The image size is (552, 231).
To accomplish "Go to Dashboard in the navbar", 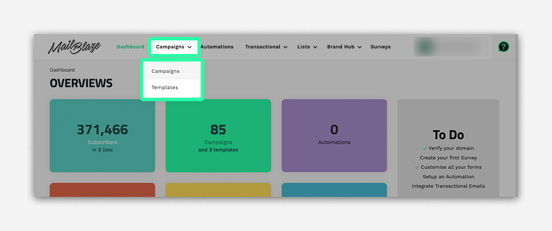I will point(130,47).
